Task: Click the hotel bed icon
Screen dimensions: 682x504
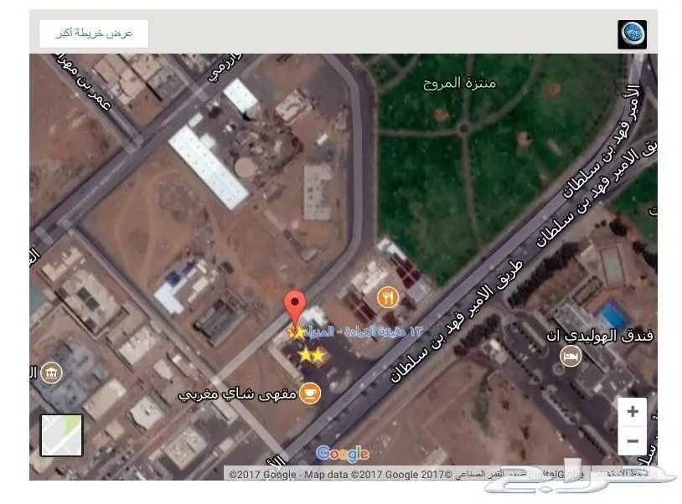Action: tap(571, 357)
